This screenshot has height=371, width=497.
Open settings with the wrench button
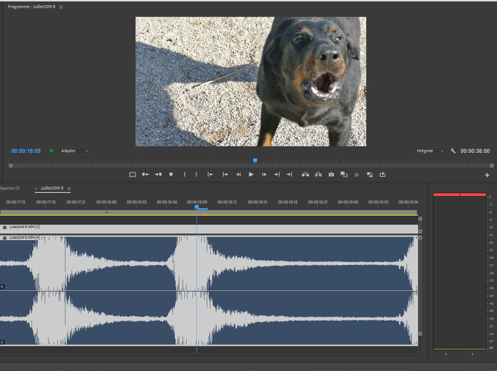coord(453,151)
